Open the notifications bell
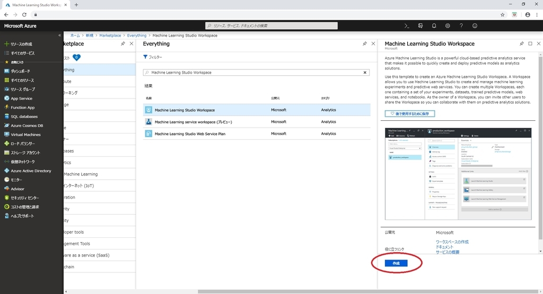This screenshot has width=543, height=294. point(434,26)
